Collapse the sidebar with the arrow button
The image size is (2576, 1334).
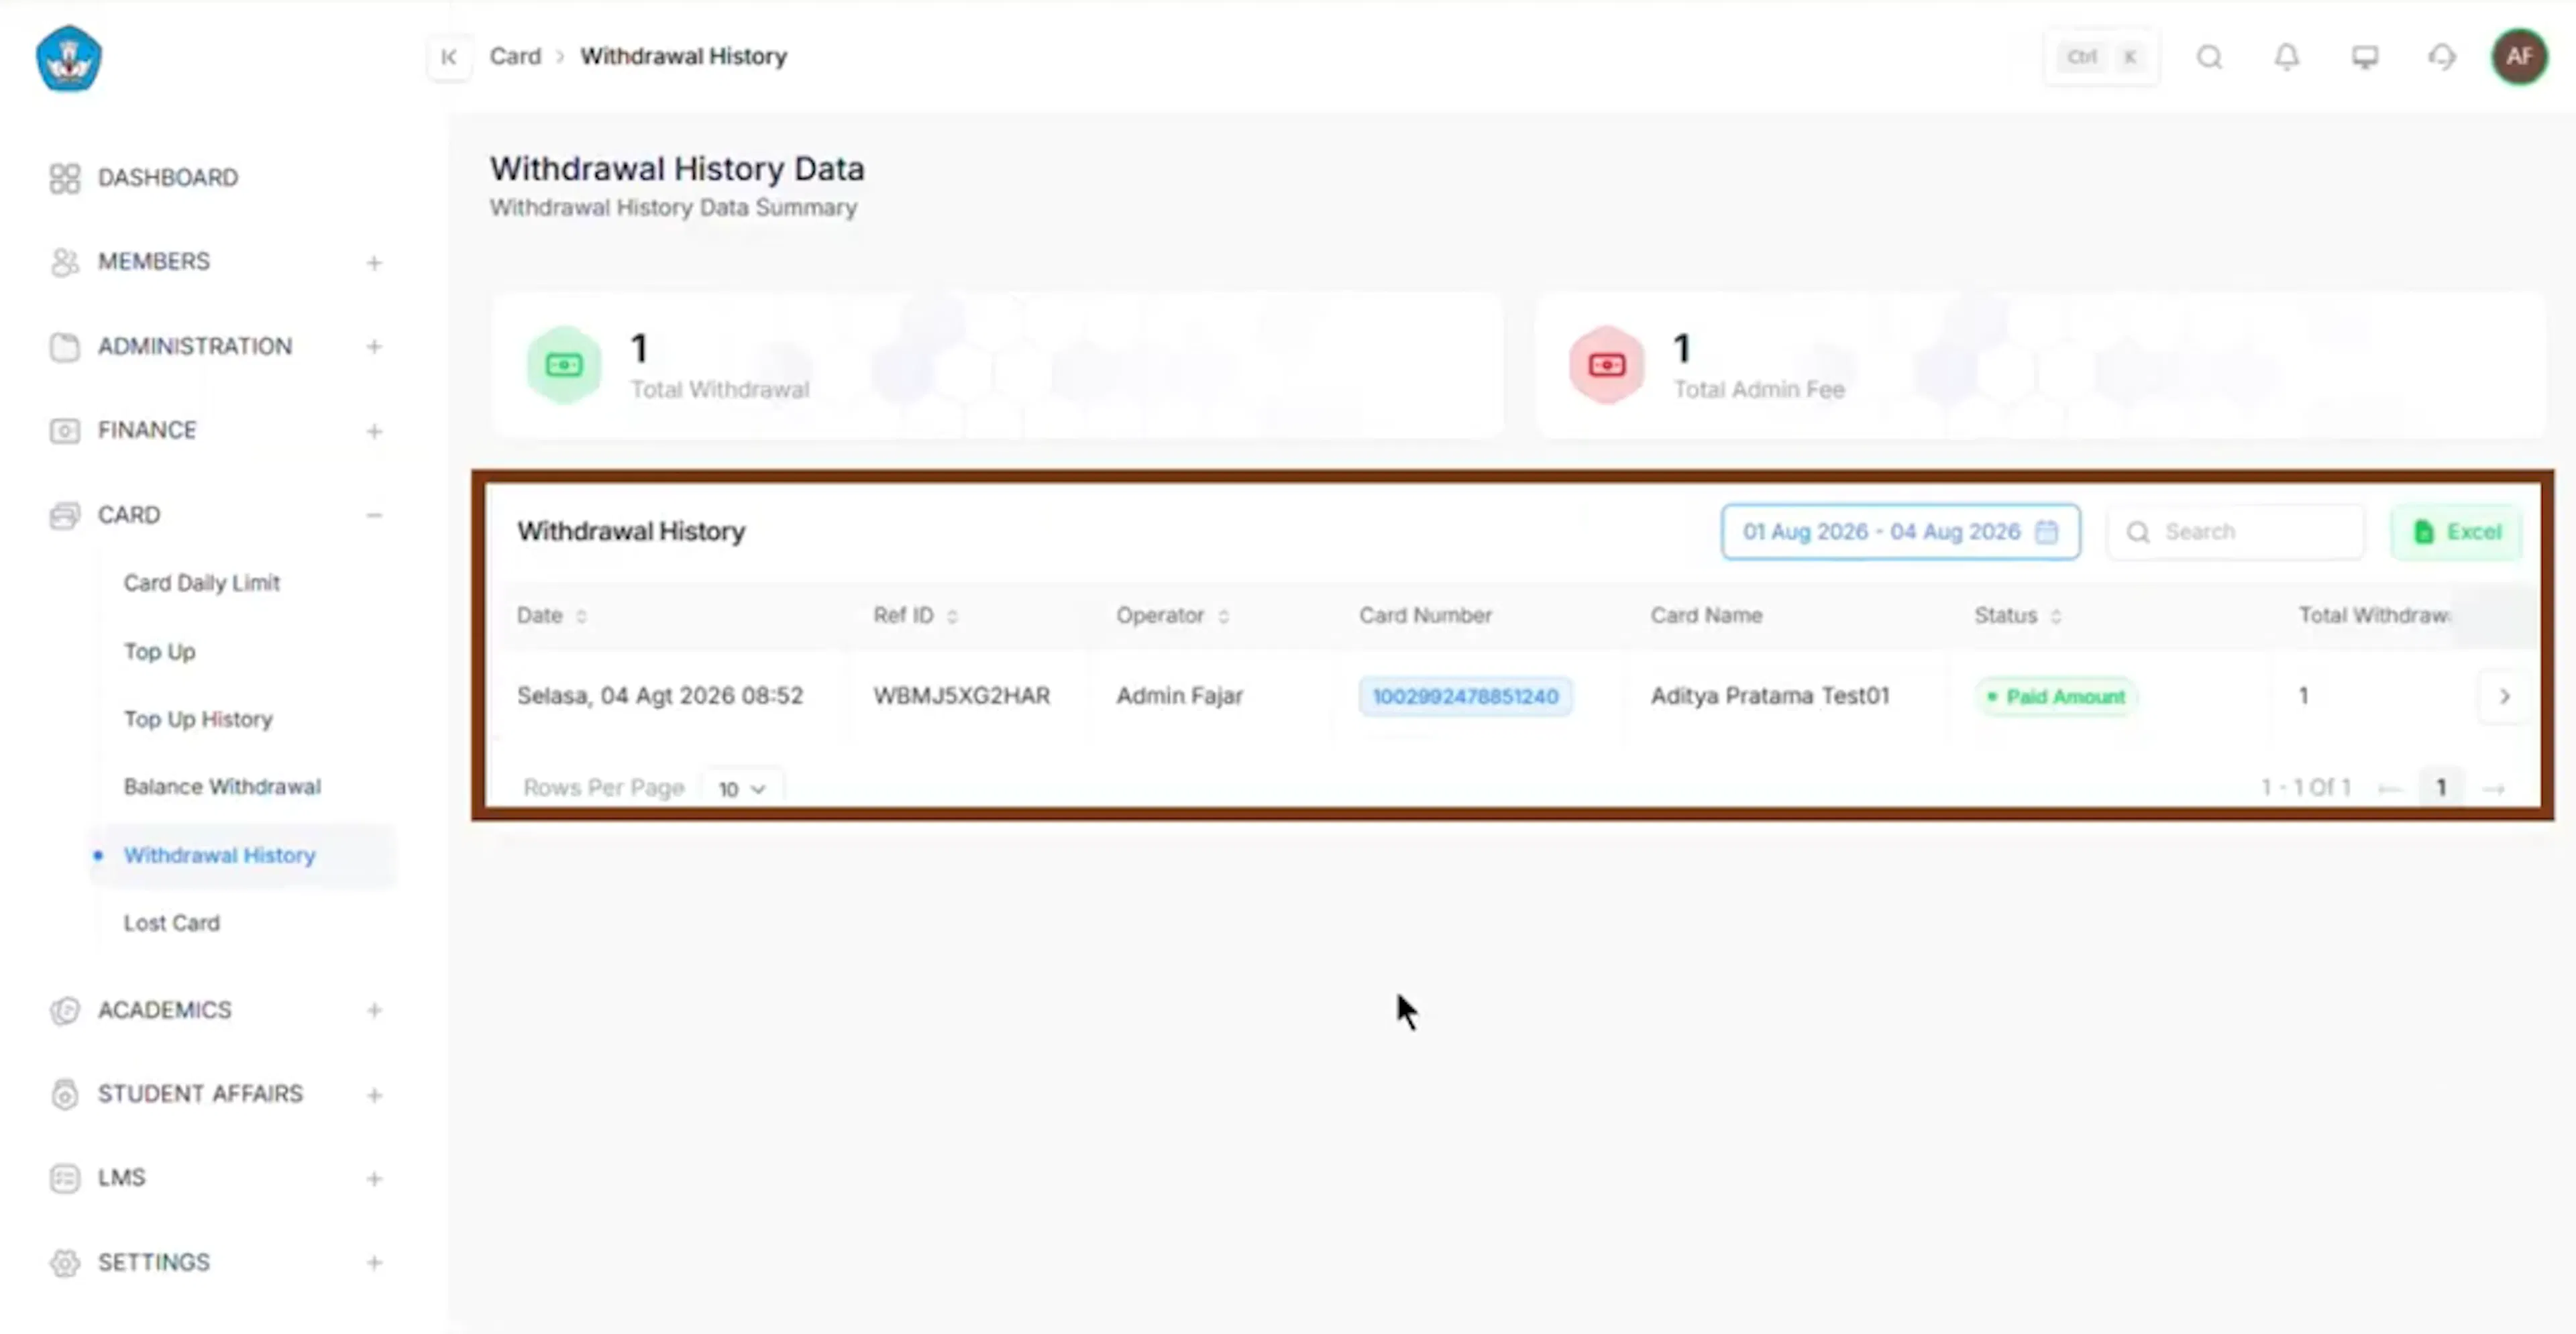(x=449, y=57)
